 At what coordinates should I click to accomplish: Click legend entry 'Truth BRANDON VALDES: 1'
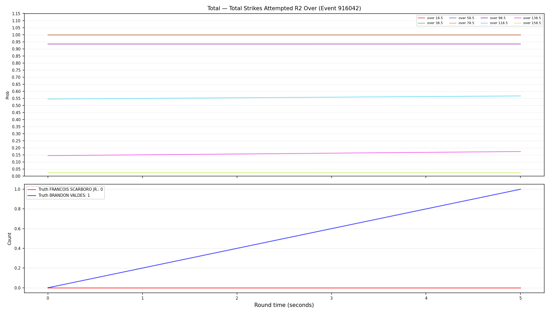tap(59, 195)
